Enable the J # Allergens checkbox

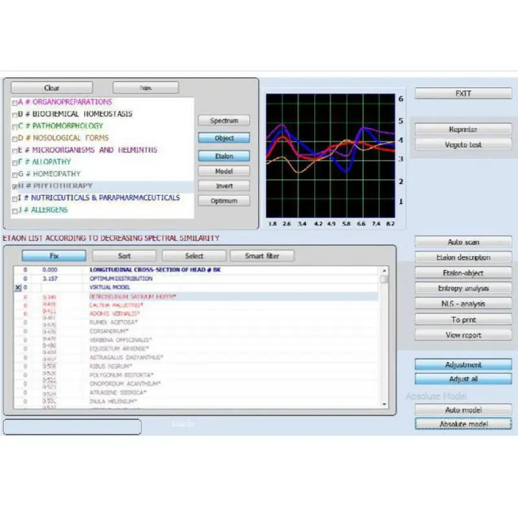(x=14, y=211)
